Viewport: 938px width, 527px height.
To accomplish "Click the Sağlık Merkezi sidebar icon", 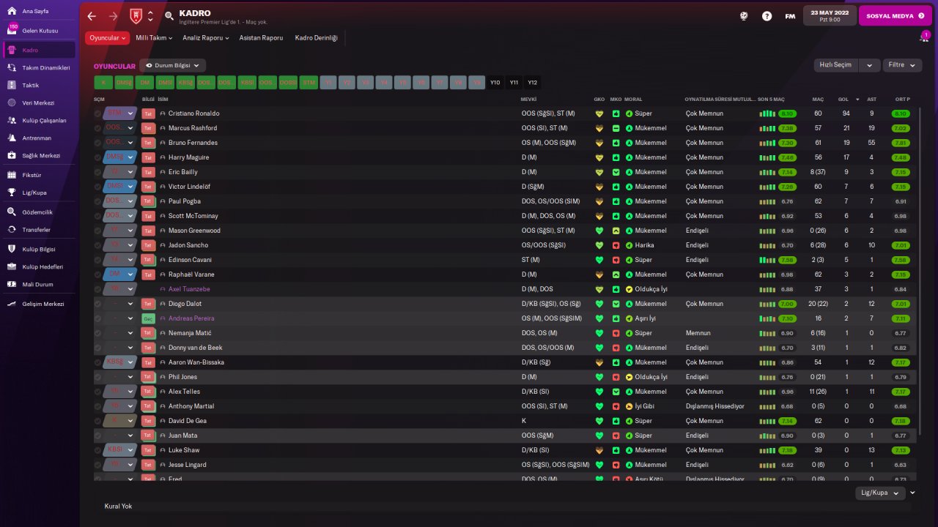I will [12, 155].
